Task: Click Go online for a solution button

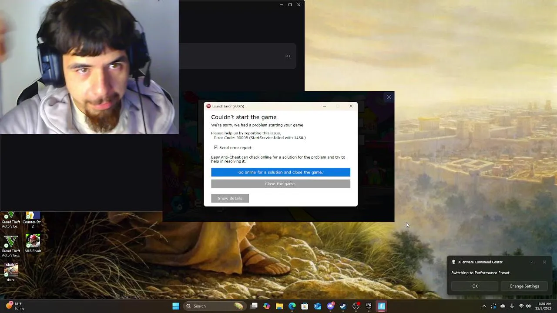Action: pos(281,172)
